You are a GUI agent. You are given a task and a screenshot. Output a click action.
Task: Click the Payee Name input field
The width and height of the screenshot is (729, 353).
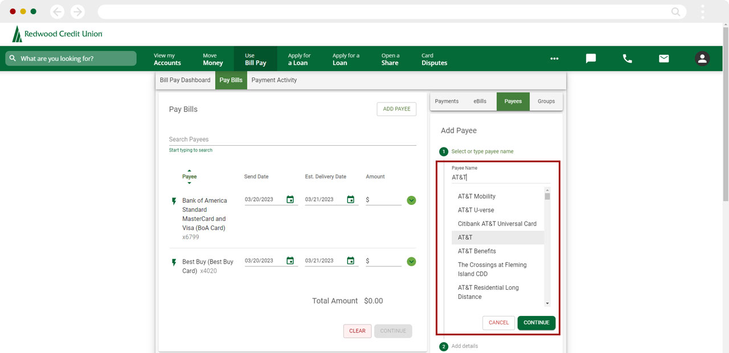click(x=501, y=178)
